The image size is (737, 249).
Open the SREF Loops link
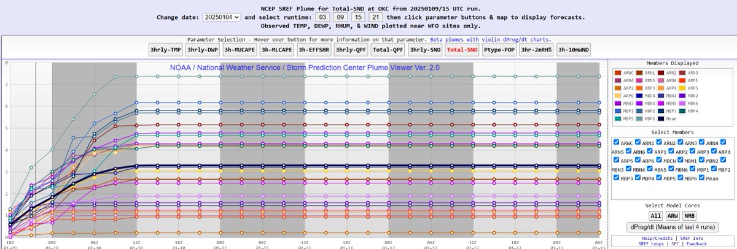650,243
